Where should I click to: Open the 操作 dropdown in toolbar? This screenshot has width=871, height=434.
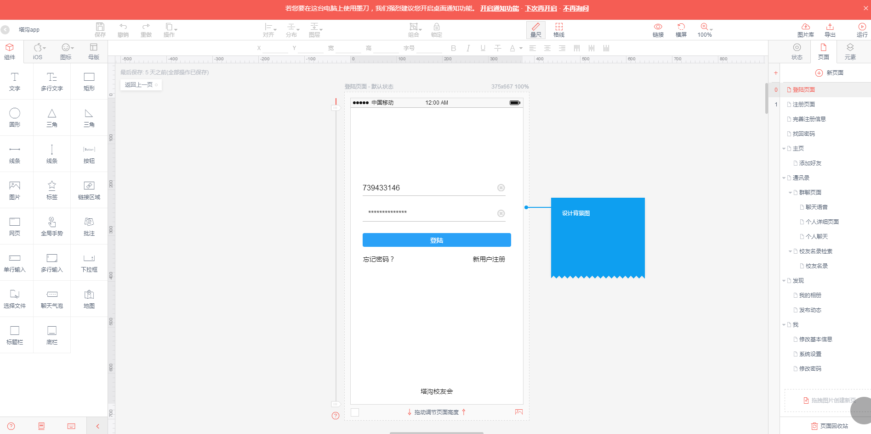[170, 30]
